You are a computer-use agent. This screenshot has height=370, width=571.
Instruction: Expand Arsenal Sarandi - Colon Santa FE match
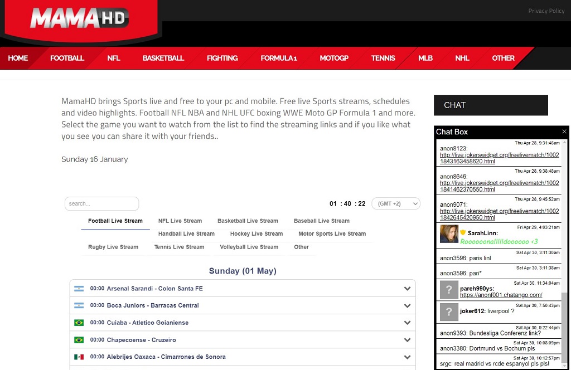click(x=407, y=289)
